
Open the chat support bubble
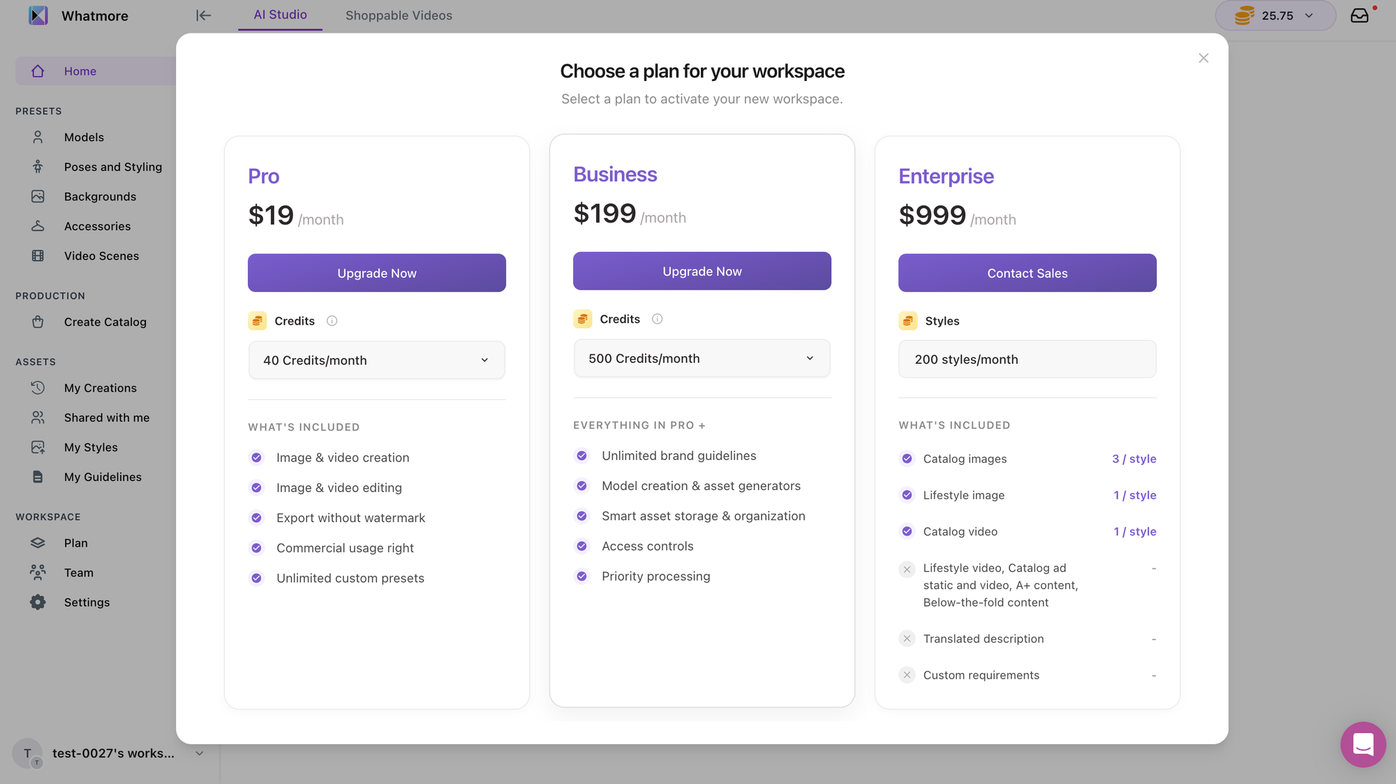(x=1362, y=744)
